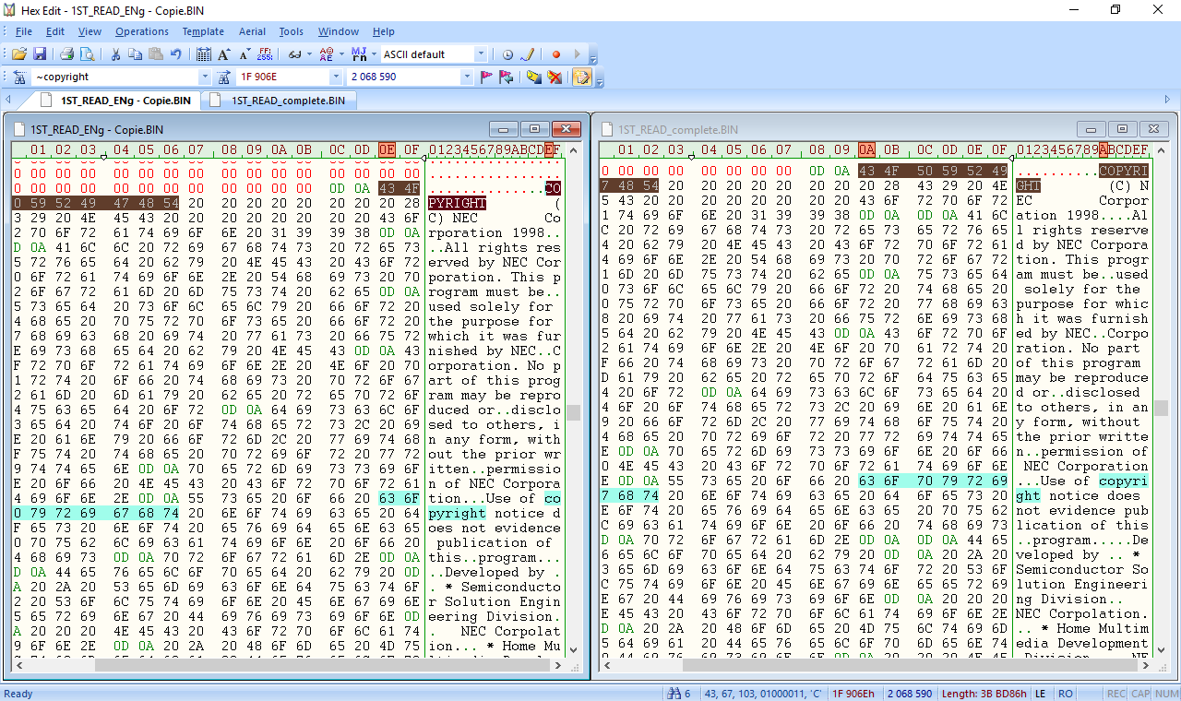
Task: Find previous using the left binoculars icon
Action: 20,77
